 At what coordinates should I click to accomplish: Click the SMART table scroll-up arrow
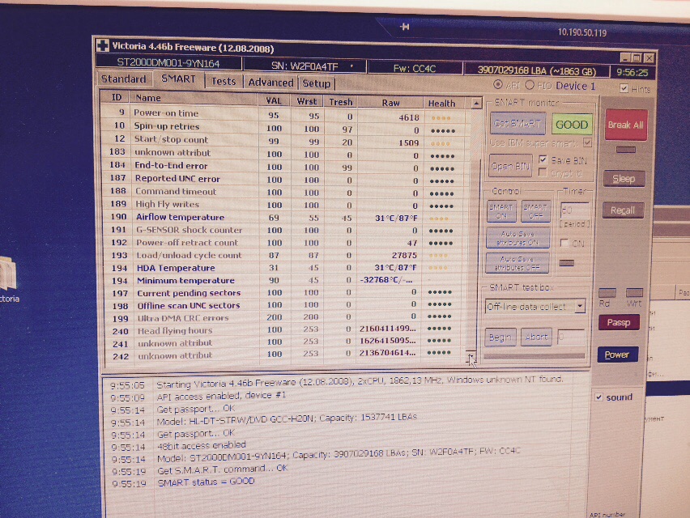476,104
